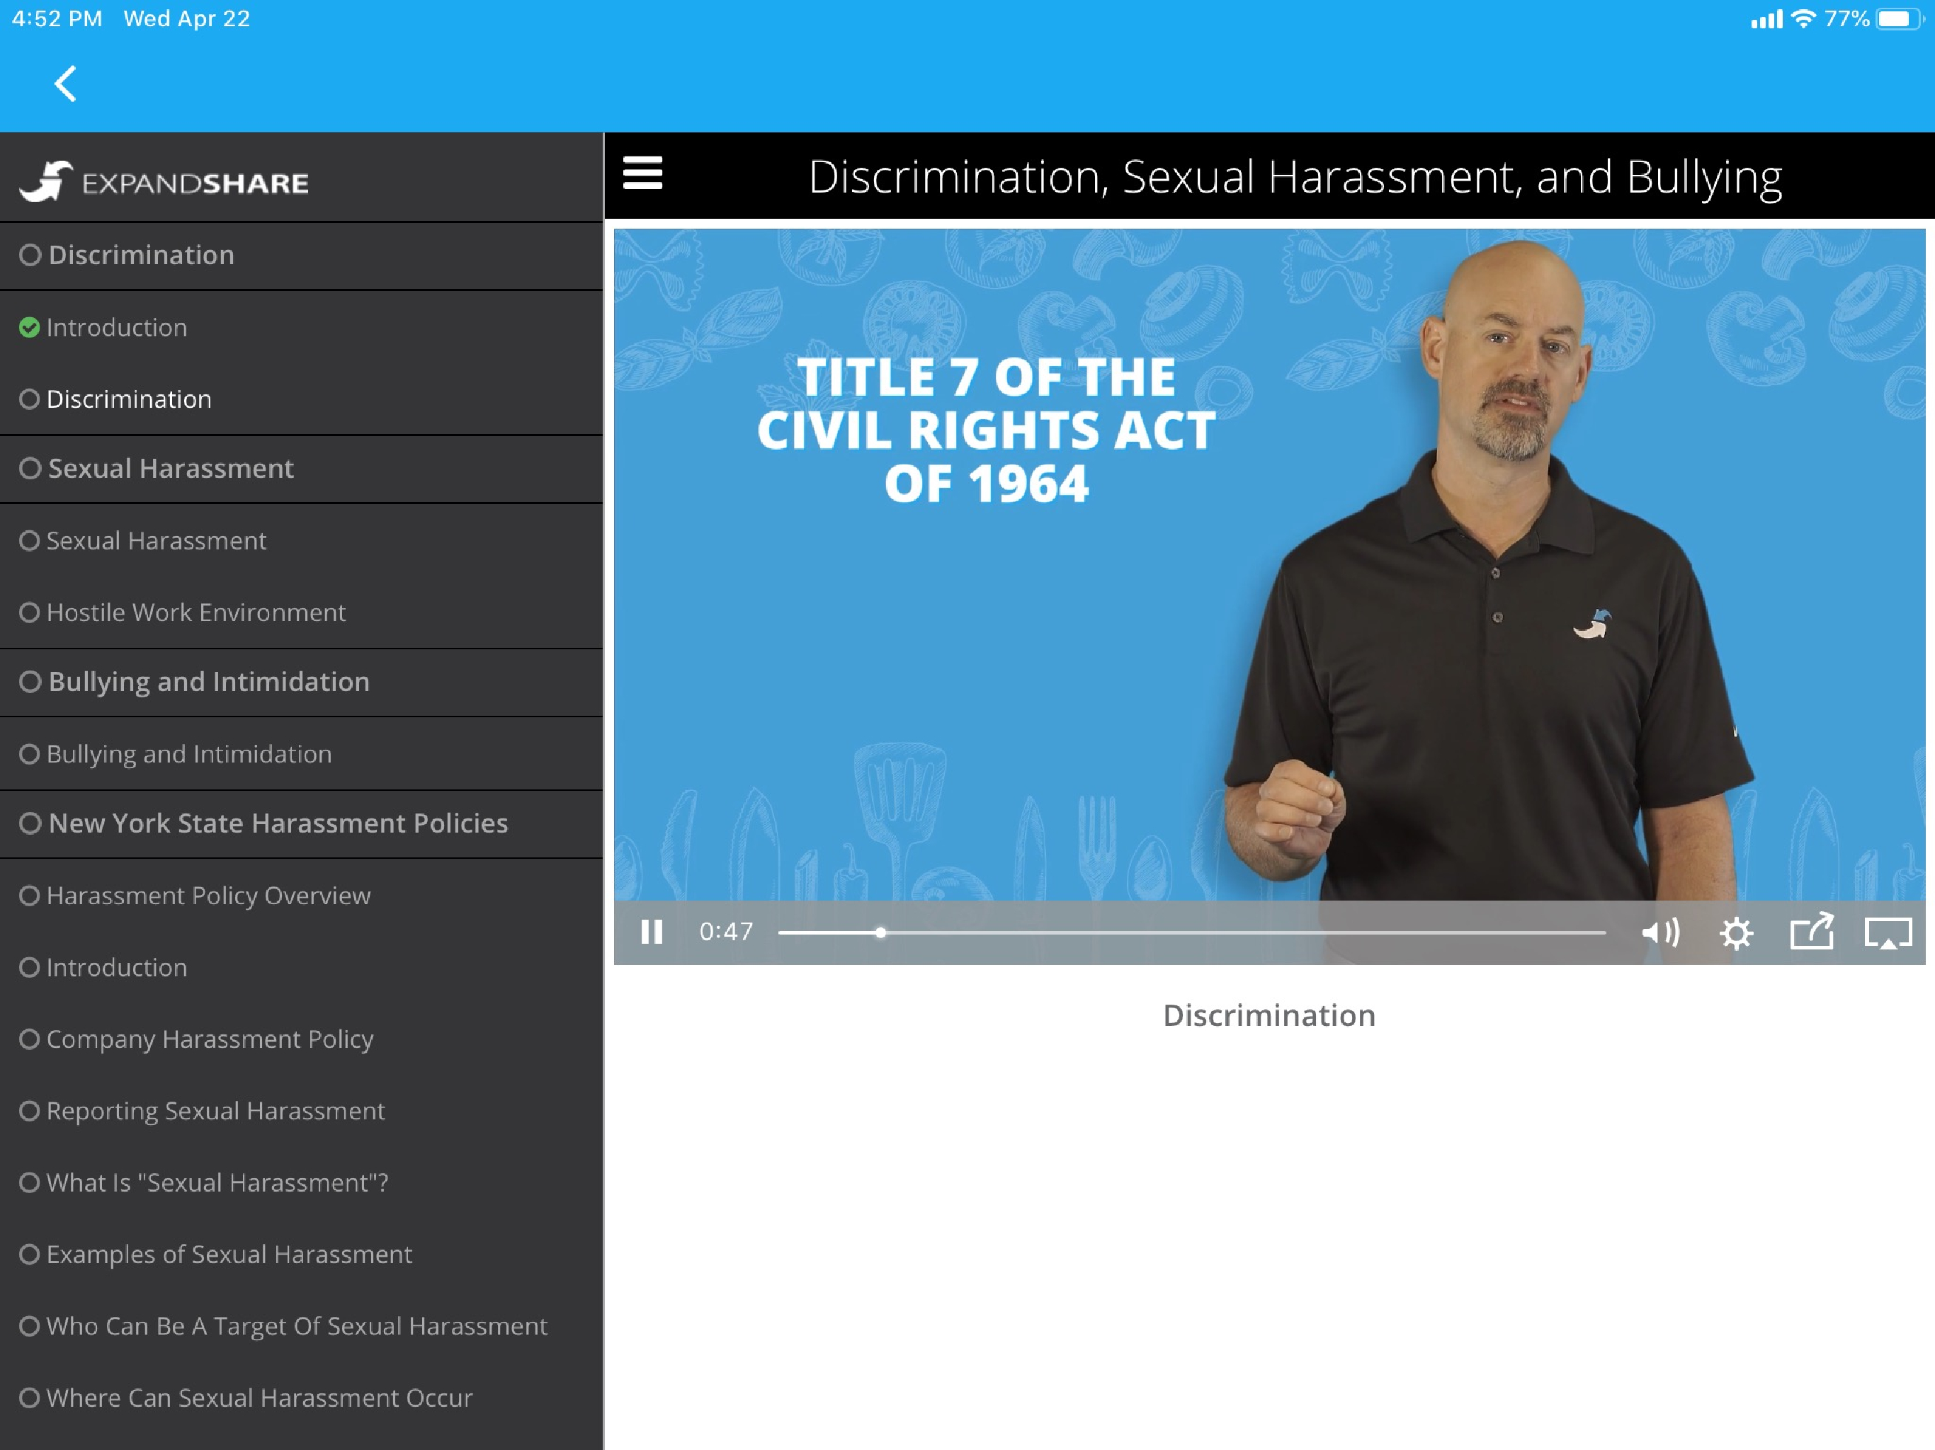Click the video share icon
The height and width of the screenshot is (1450, 1935).
point(1812,932)
